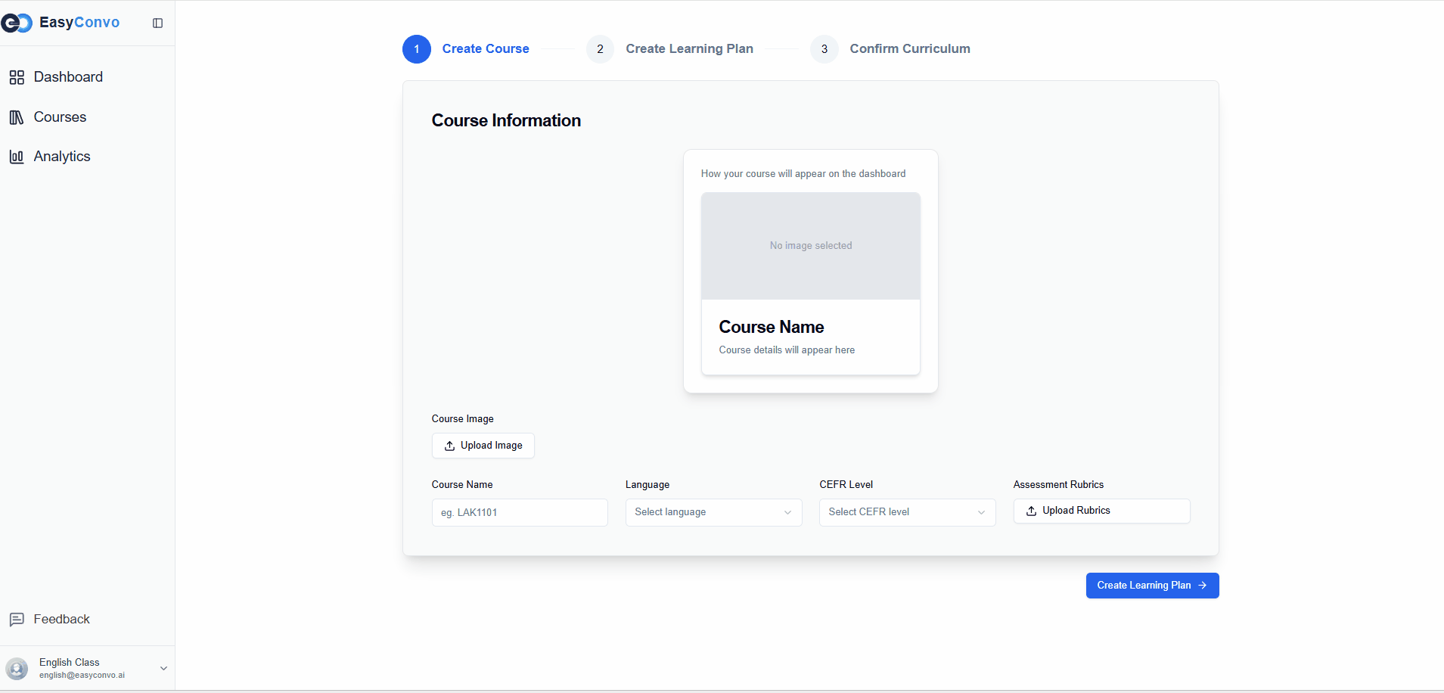Open the Select language dropdown
This screenshot has height=693, width=1444.
click(x=713, y=512)
